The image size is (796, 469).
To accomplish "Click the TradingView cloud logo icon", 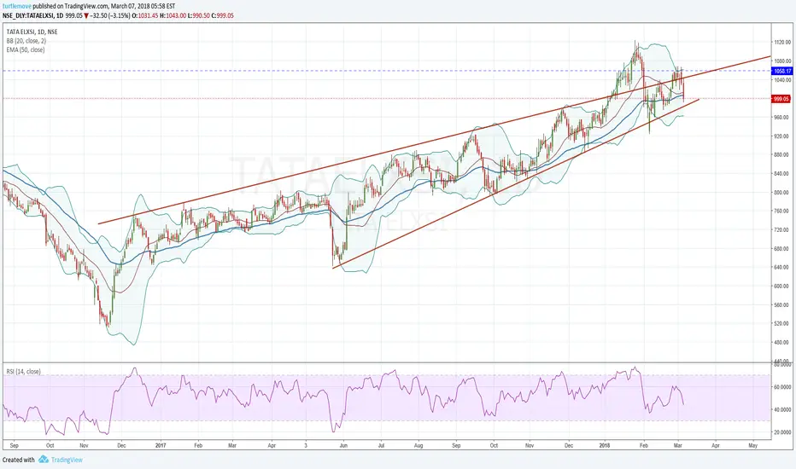I will pyautogui.click(x=44, y=460).
